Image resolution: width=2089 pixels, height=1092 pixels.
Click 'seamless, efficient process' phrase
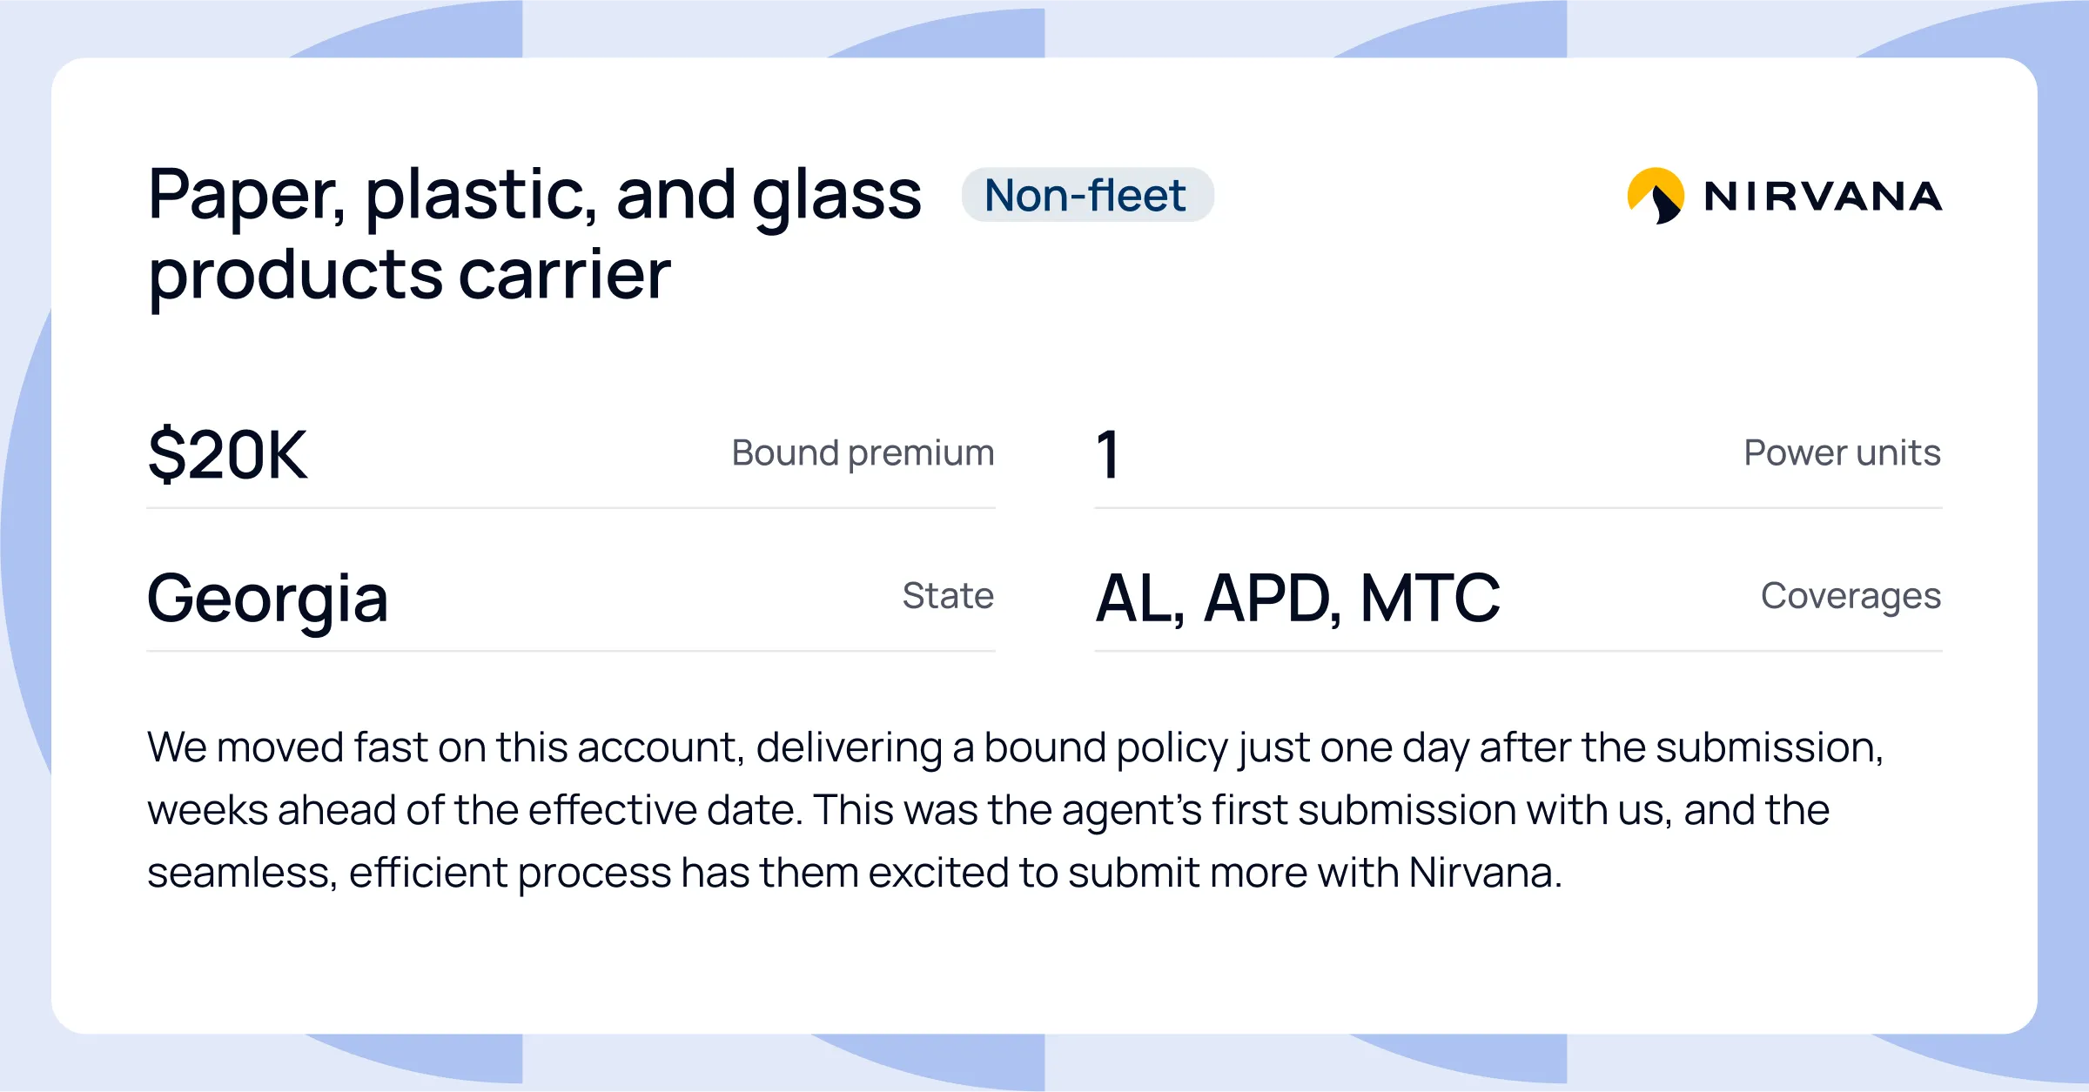409,874
